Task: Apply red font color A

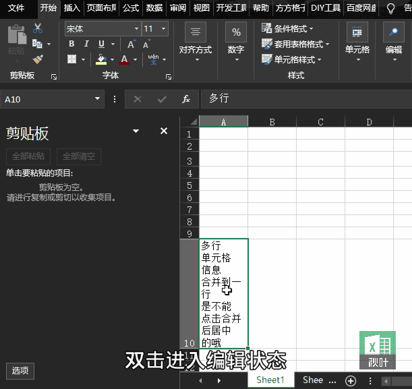Action: (124, 59)
